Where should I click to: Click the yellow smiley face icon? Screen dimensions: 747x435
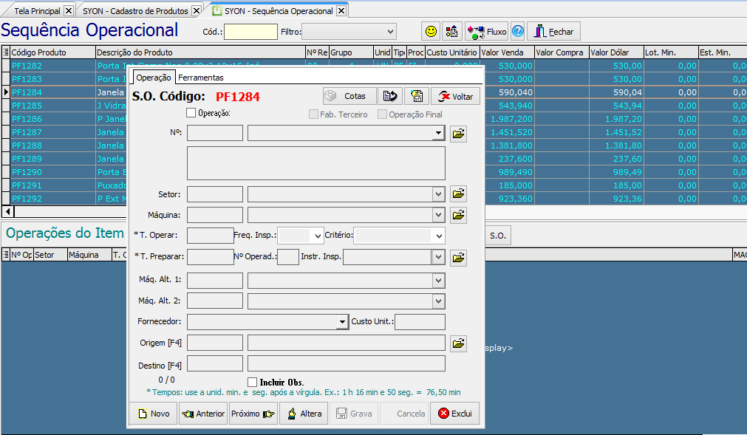pyautogui.click(x=431, y=31)
